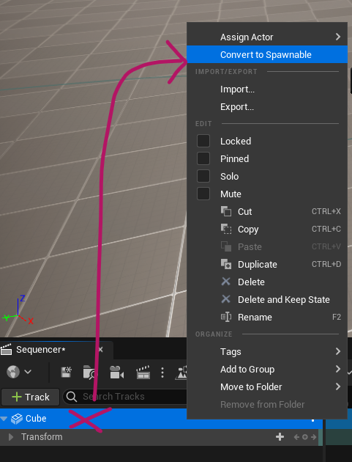Click the Search Tracks input field
This screenshot has height=462, width=352.
tap(125, 397)
